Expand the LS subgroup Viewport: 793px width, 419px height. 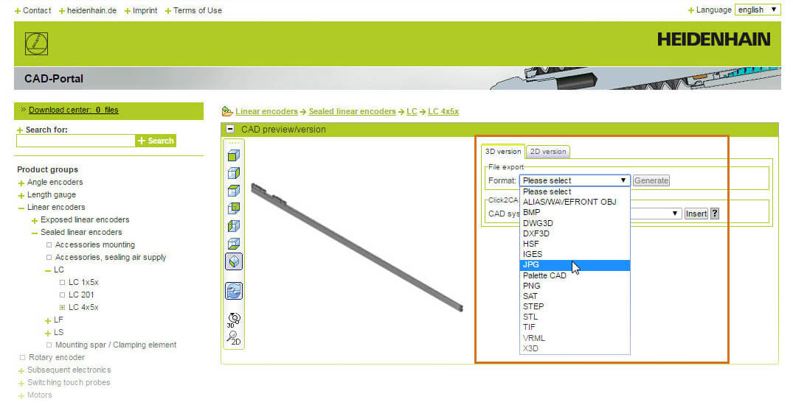(47, 333)
